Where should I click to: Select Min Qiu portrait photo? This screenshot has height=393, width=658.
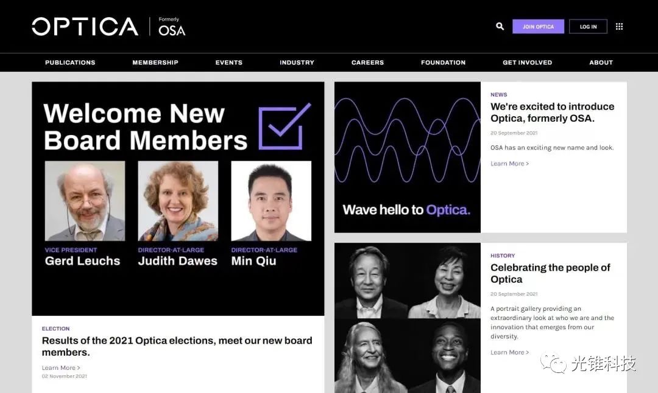271,201
